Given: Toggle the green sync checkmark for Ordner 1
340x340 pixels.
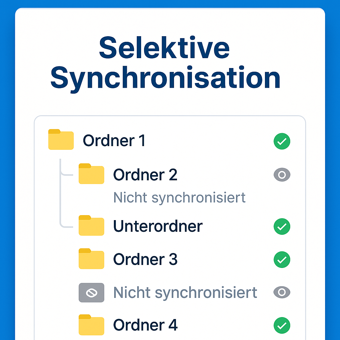Looking at the screenshot, I should click(282, 142).
